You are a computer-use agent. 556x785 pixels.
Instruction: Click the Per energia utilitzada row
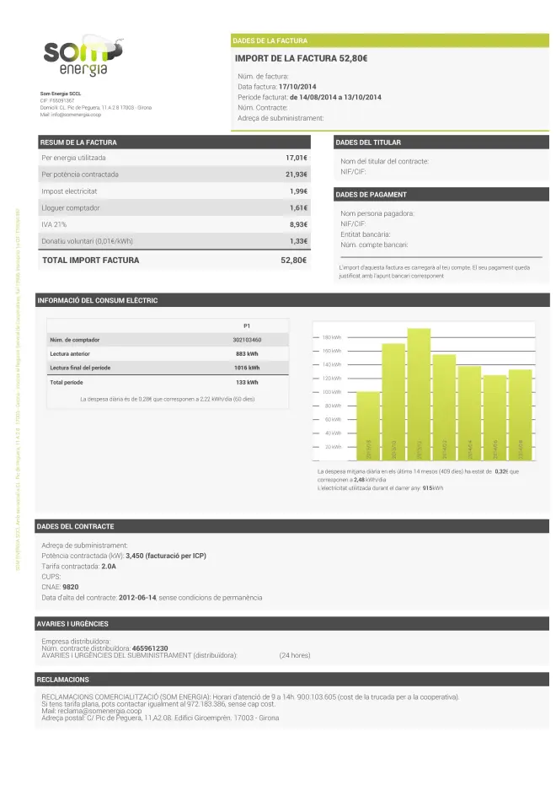point(174,158)
